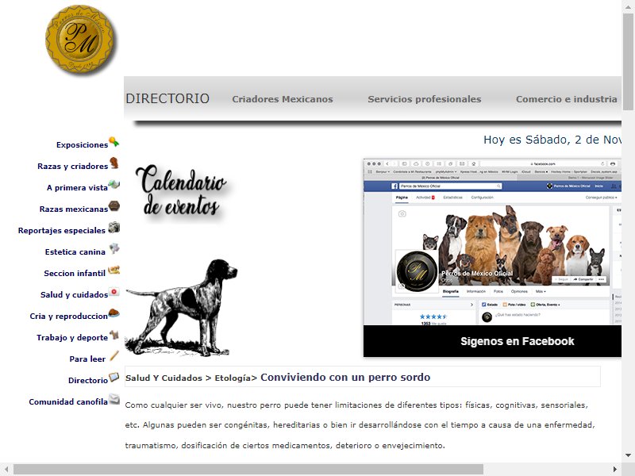Open the Facebook page screenshot image
The image size is (635, 476).
[492, 242]
